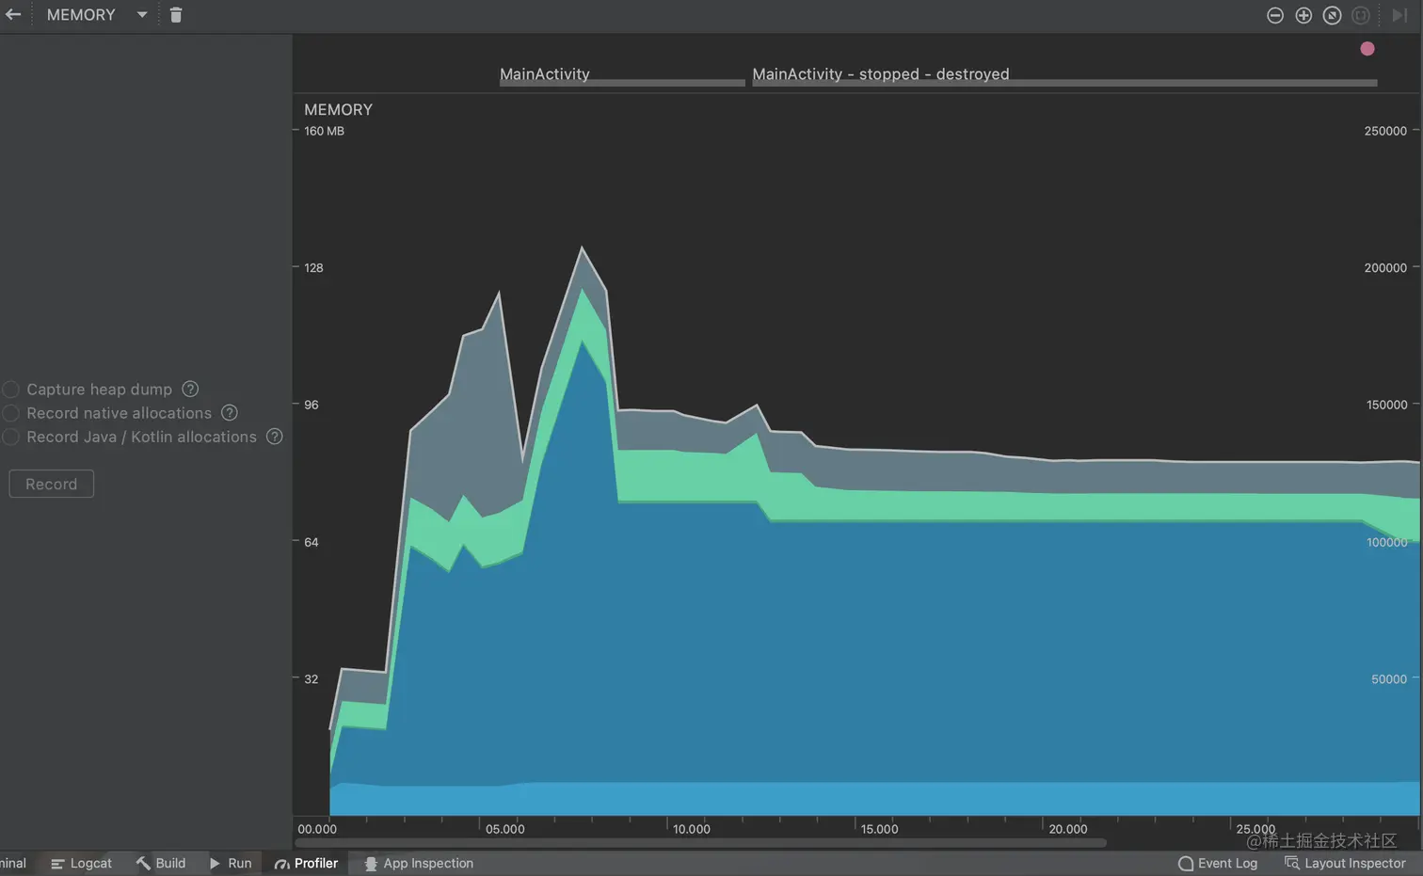Click the trash icon to force garbage collection

click(176, 15)
